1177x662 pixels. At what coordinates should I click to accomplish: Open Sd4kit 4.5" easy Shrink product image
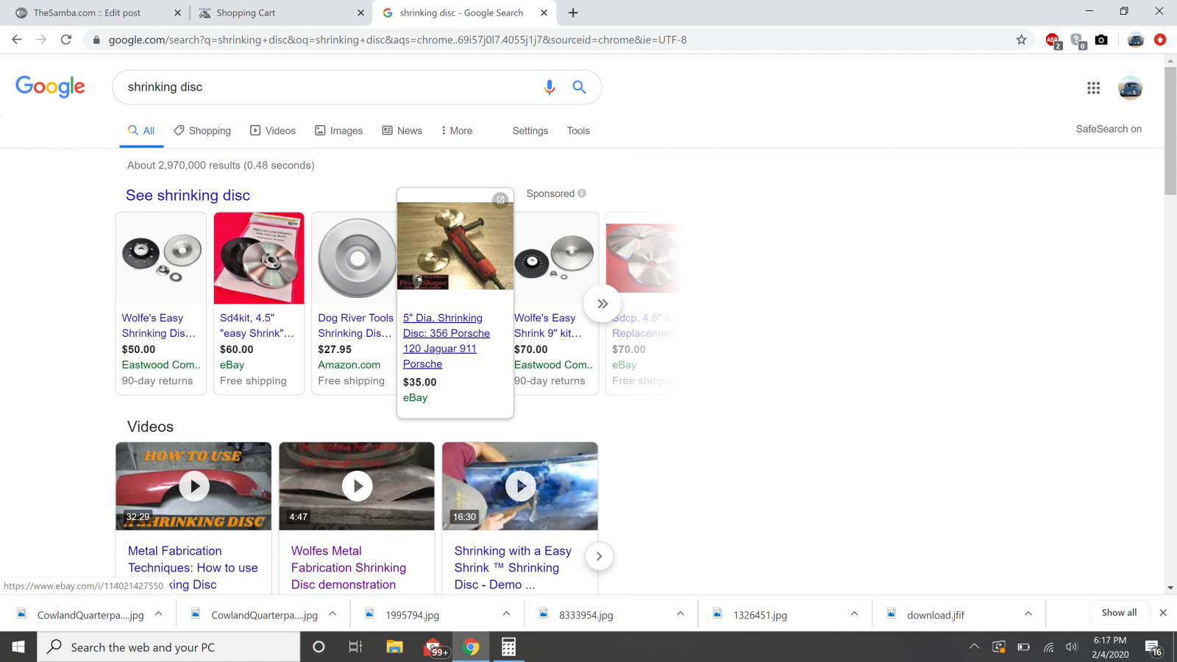point(259,258)
